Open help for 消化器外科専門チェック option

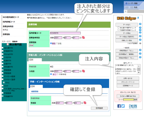click(140, 28)
